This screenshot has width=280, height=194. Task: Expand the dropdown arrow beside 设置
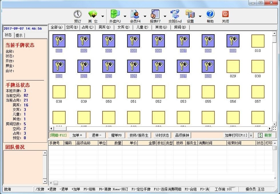200,16
